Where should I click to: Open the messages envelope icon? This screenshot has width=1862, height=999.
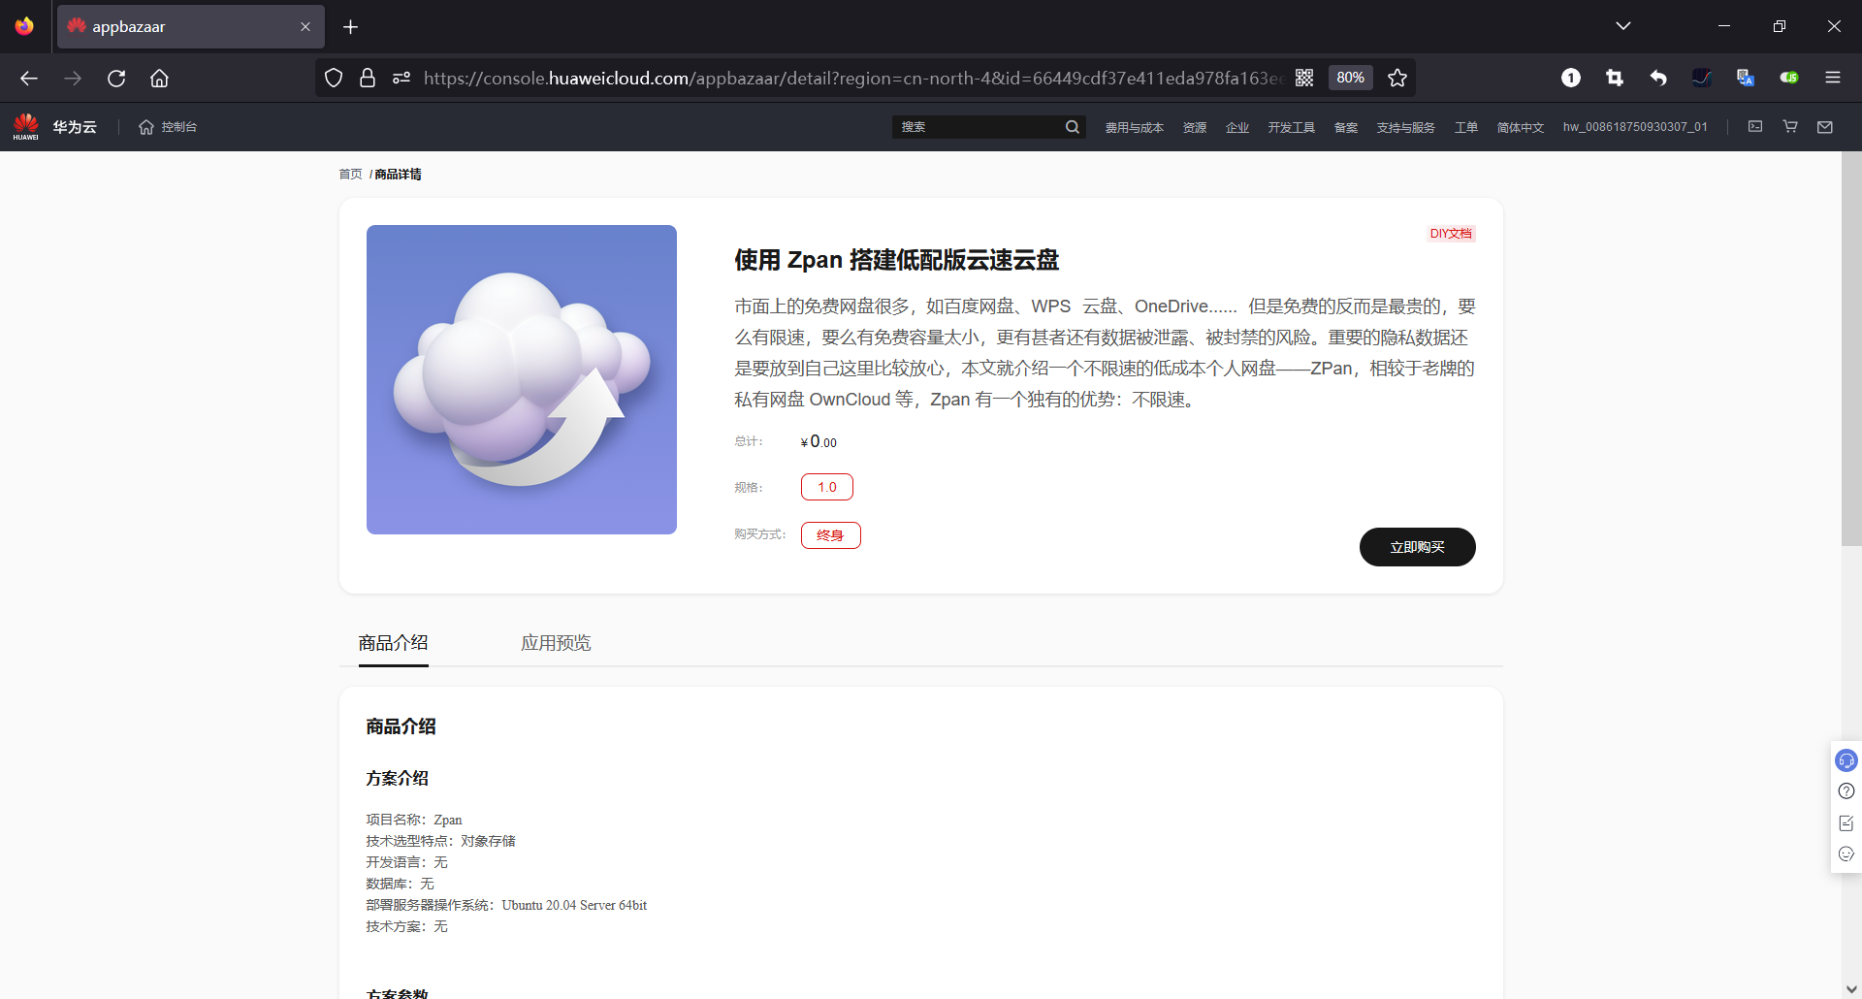[1825, 126]
